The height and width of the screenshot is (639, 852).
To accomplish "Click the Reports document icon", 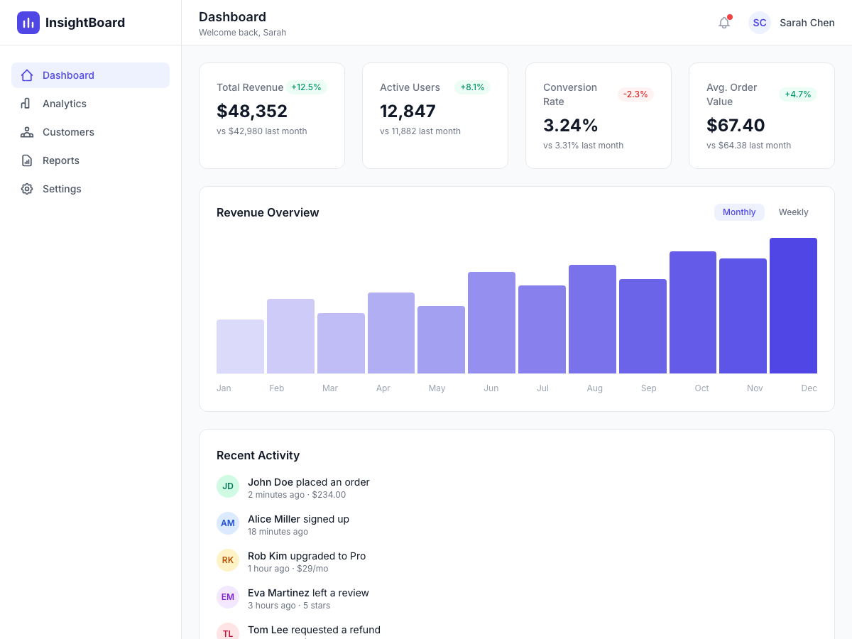I will point(27,160).
